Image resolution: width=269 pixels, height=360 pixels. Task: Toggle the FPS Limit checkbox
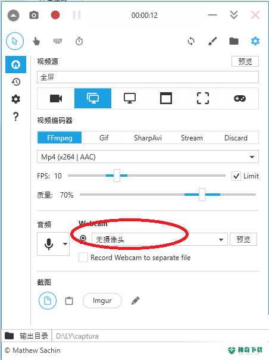tap(236, 176)
